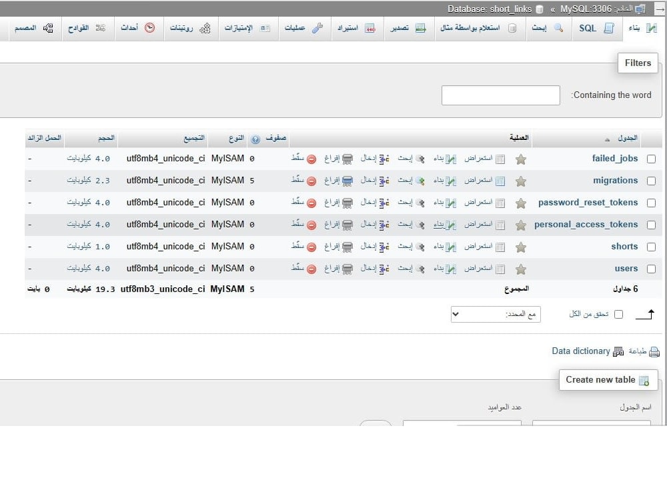Click the structure icon in users row
This screenshot has height=500, width=667.
tap(451, 269)
